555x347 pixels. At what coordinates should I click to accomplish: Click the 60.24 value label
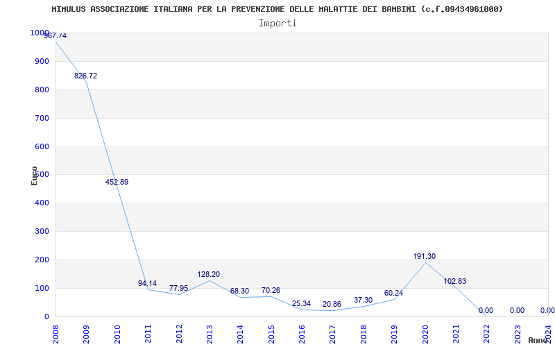tap(393, 293)
